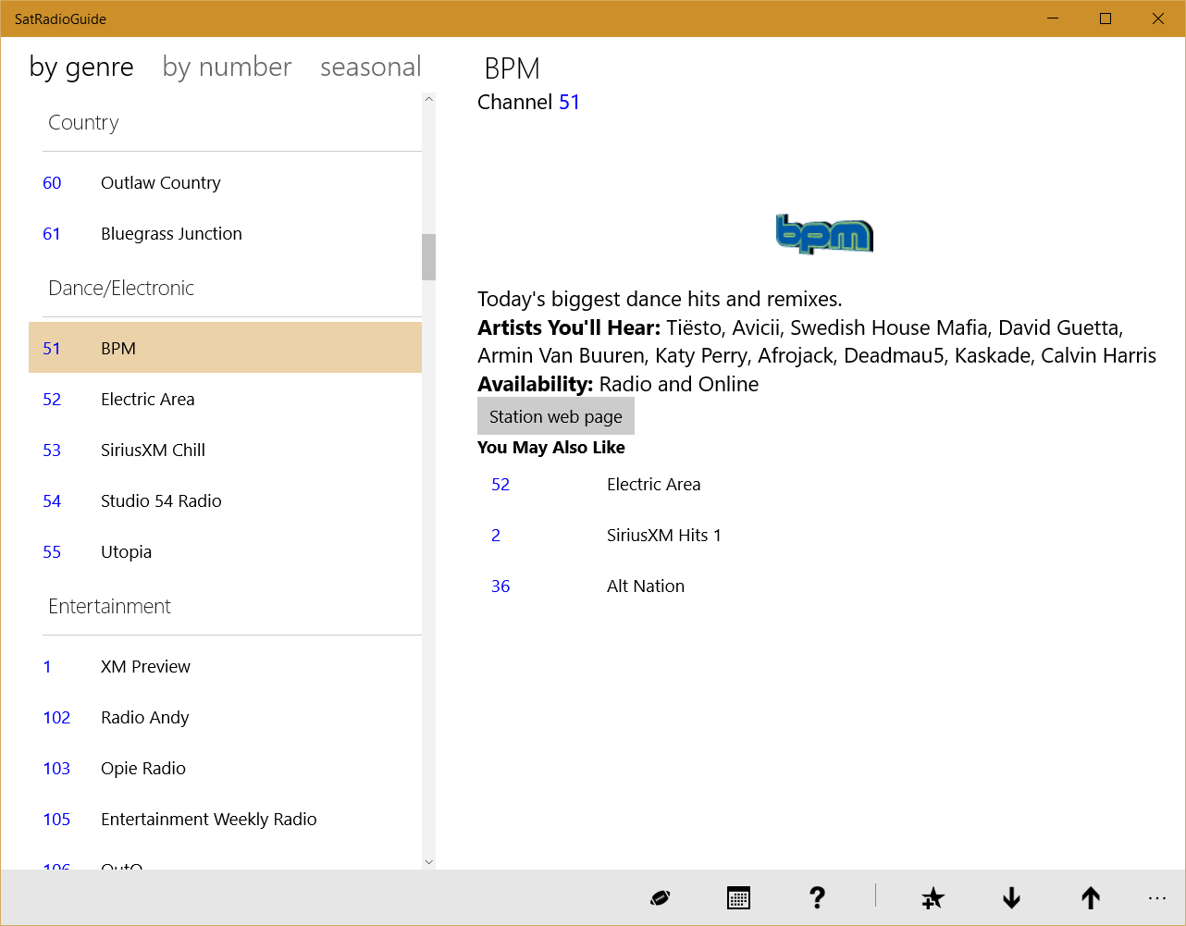Switch to the by number tab
Viewport: 1186px width, 926px height.
point(227,68)
